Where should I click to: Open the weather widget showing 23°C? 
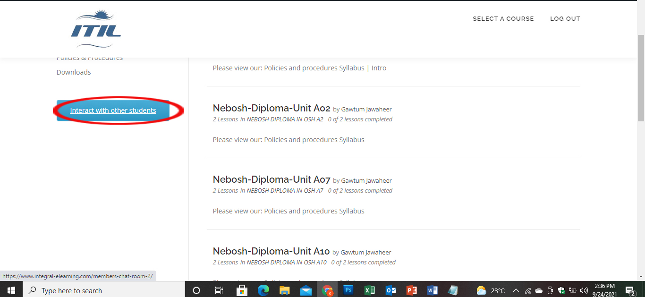tap(491, 290)
